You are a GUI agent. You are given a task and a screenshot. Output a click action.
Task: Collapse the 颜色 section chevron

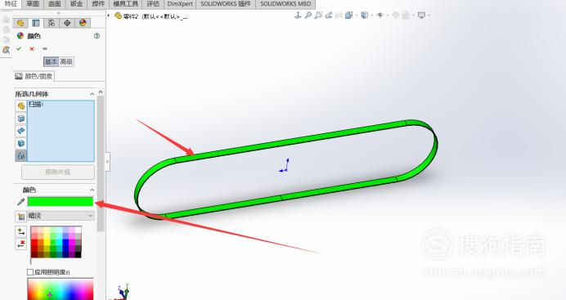92,190
